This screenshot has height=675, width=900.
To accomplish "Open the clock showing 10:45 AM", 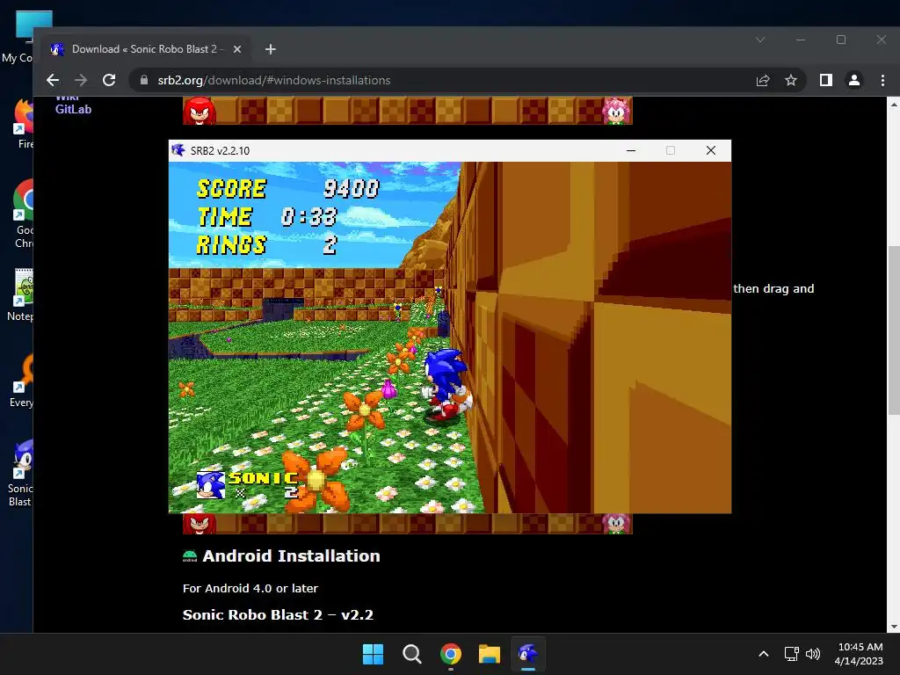I will (x=859, y=654).
